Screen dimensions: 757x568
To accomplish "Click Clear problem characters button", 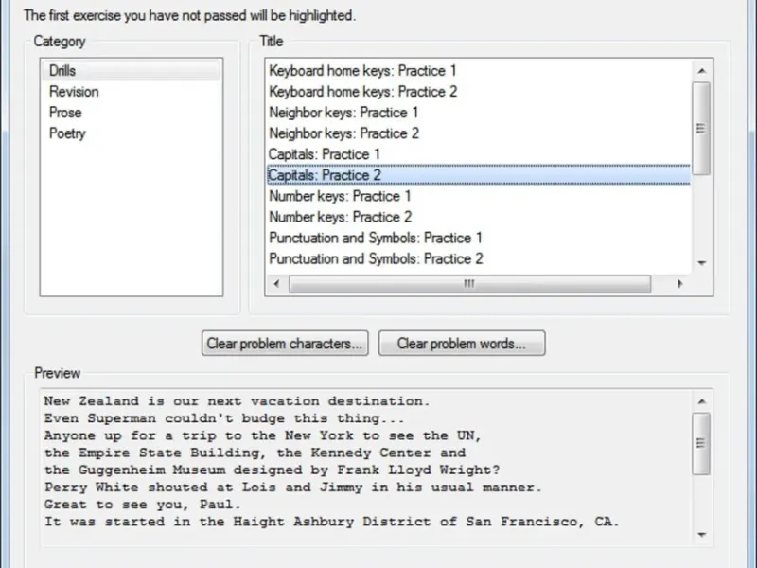I will [x=285, y=344].
